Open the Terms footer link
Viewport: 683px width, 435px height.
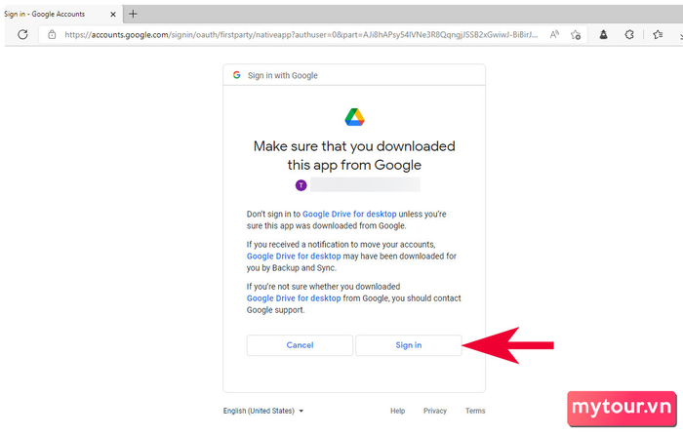pos(475,411)
